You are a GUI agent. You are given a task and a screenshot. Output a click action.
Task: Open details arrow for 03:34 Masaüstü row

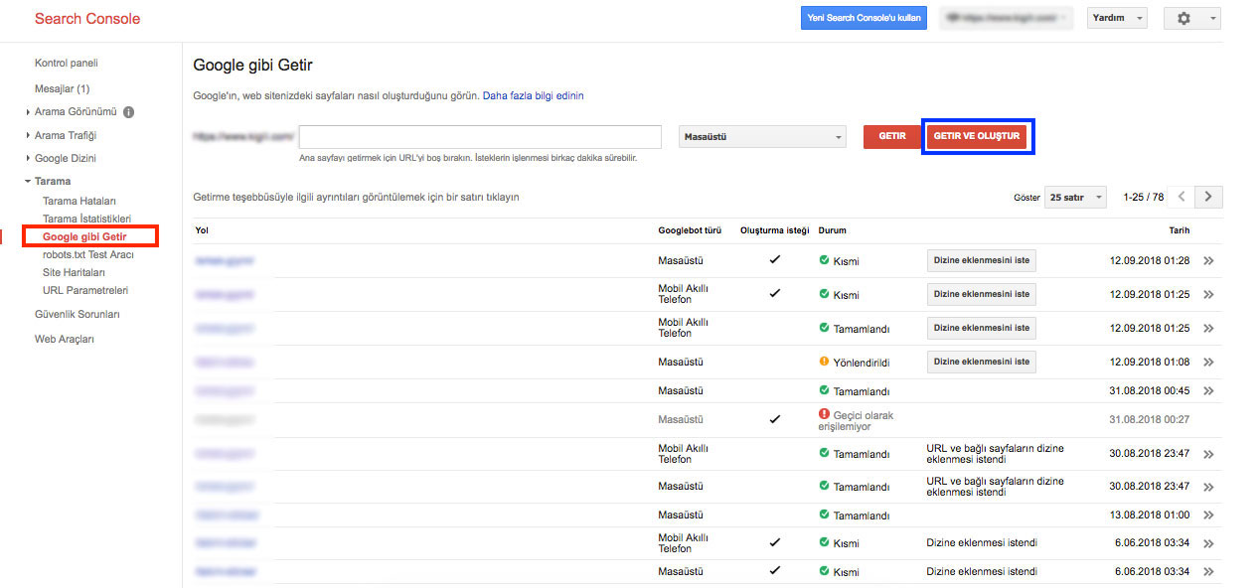coord(1208,572)
